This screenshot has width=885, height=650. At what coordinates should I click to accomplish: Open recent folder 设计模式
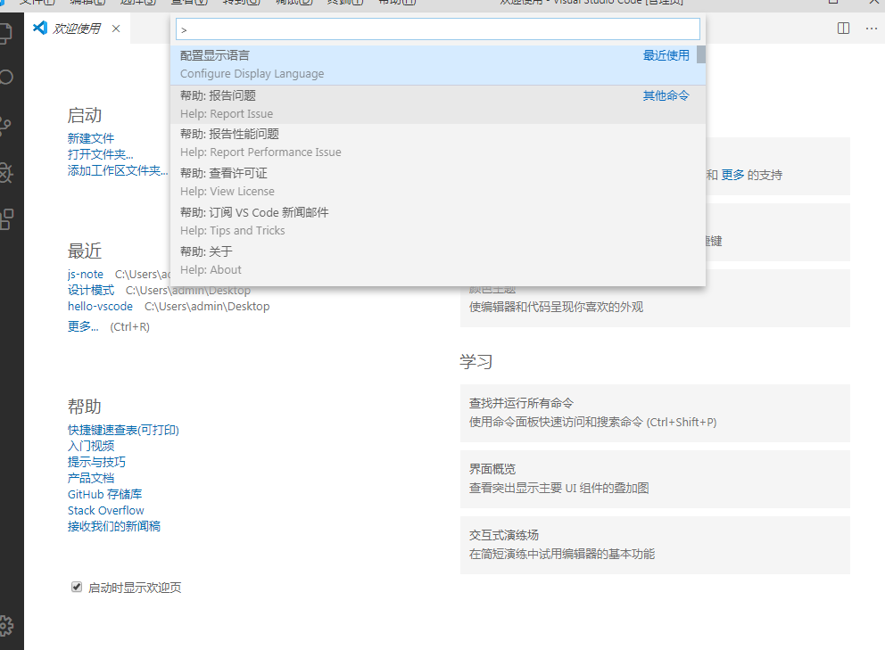[91, 290]
